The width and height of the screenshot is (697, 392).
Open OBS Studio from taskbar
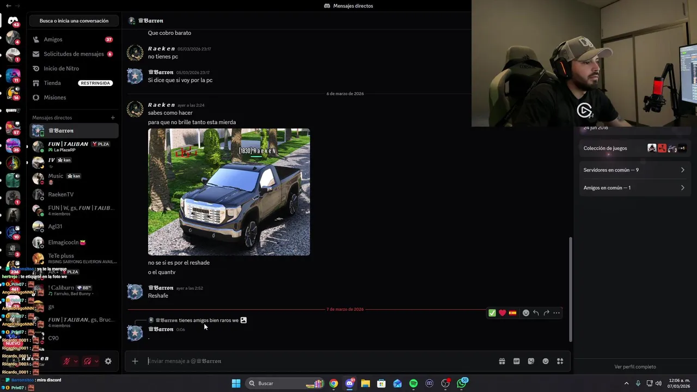(x=445, y=383)
